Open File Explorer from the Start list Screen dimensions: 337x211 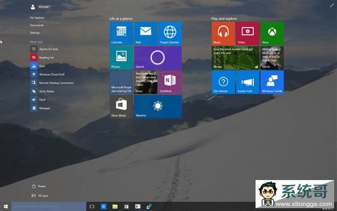click(x=37, y=17)
